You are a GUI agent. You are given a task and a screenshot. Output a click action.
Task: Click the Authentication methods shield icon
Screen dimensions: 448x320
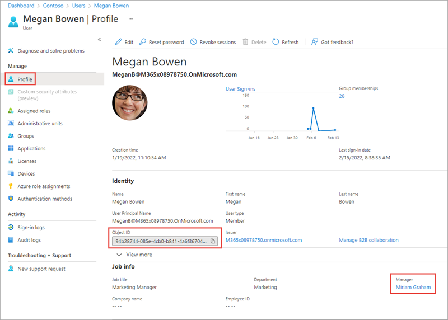[11, 199]
